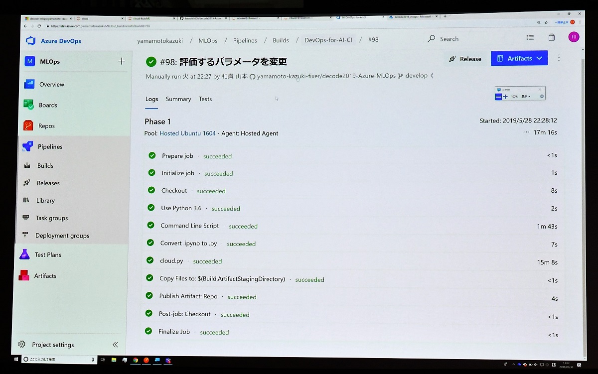The image size is (598, 374).
Task: Click the Azure DevOps logo icon
Action: coord(30,41)
